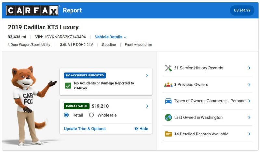Viewport: 260px width, 152px height.
Task: Click the yellow folder detailed records icon
Action: (x=168, y=134)
